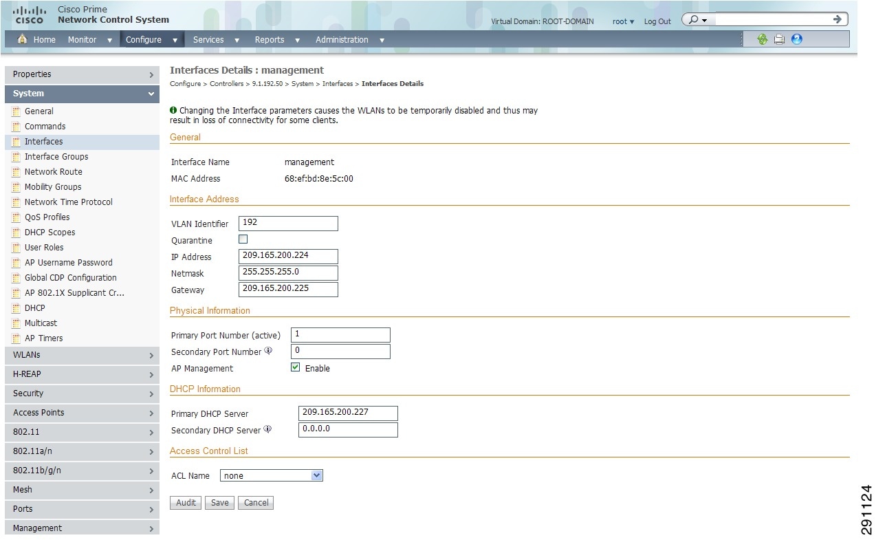Expand the Security sidebar section
This screenshot has width=876, height=540.
[81, 393]
